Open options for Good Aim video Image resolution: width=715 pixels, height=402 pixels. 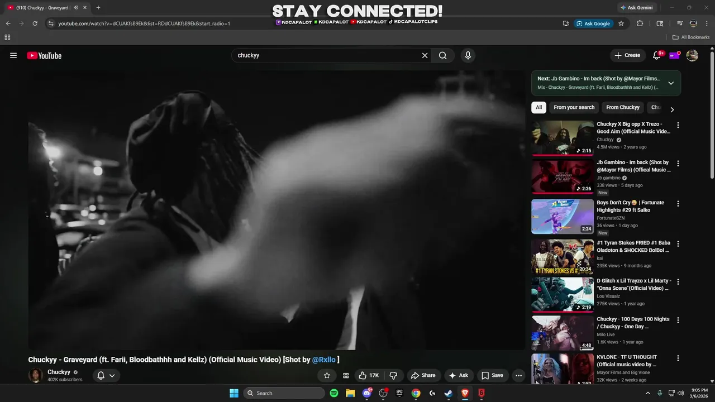coord(678,125)
